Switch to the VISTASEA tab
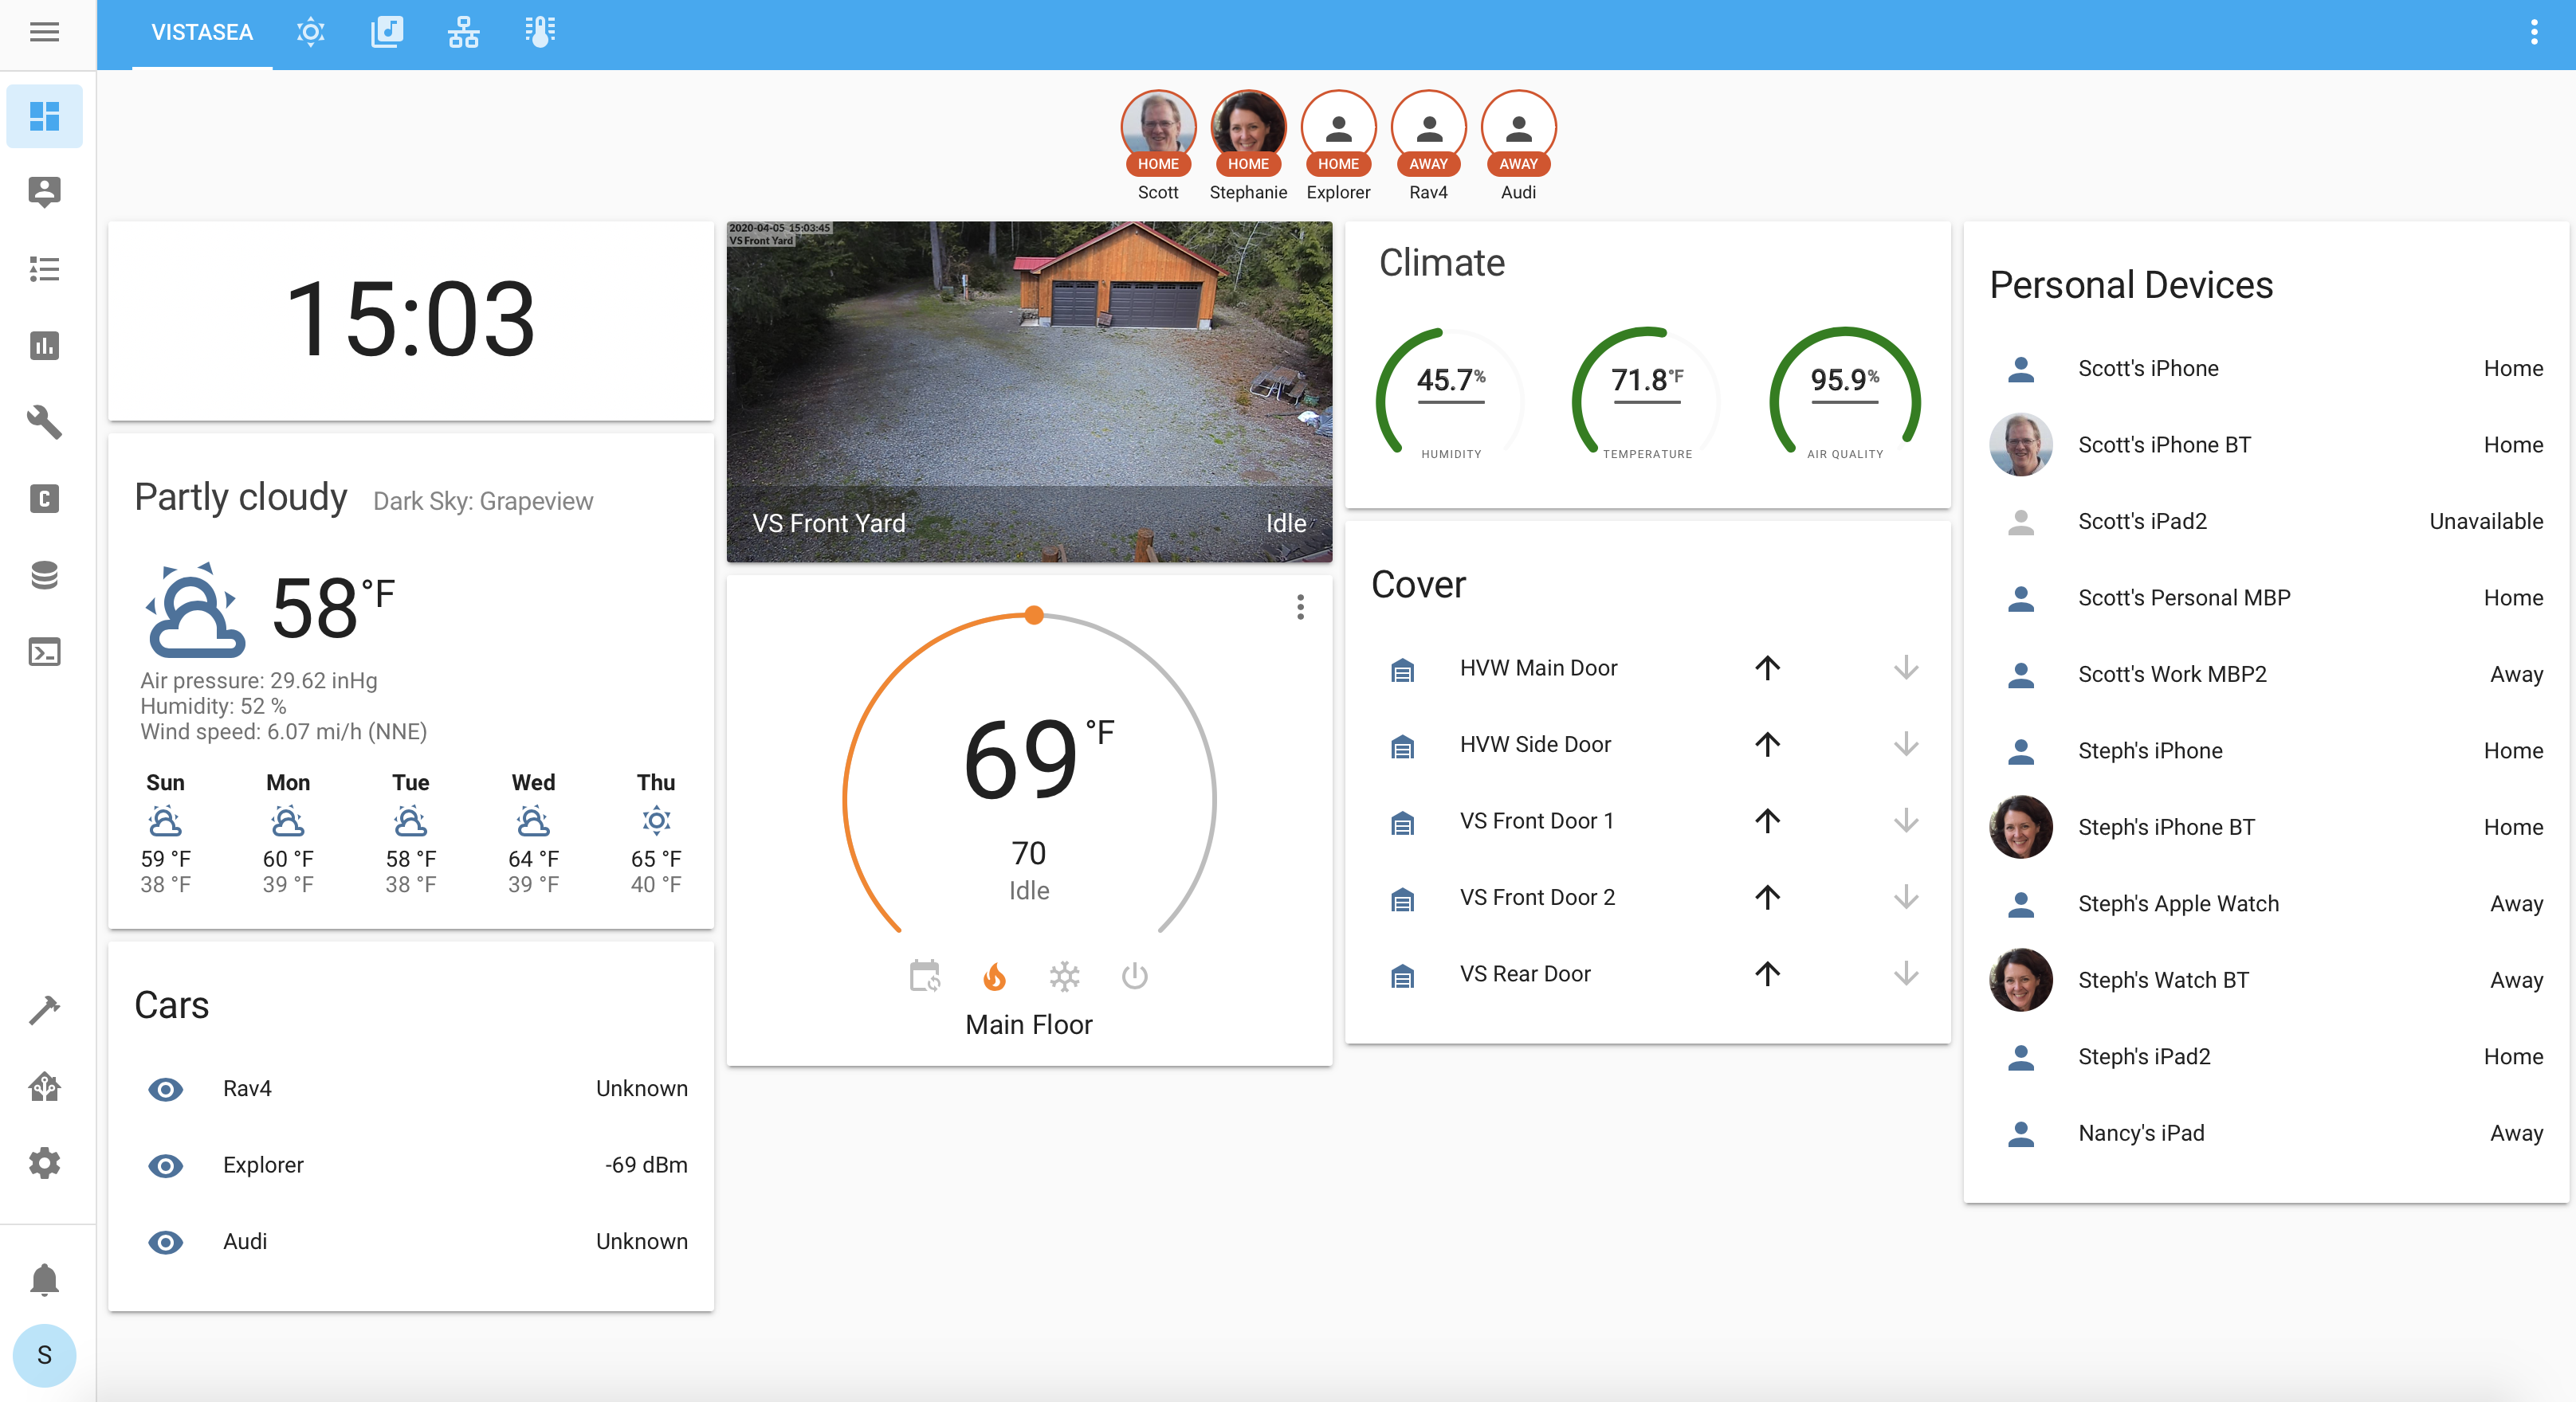The height and width of the screenshot is (1402, 2576). 202,32
